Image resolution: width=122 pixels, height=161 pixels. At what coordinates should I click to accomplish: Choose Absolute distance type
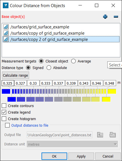(49, 68)
